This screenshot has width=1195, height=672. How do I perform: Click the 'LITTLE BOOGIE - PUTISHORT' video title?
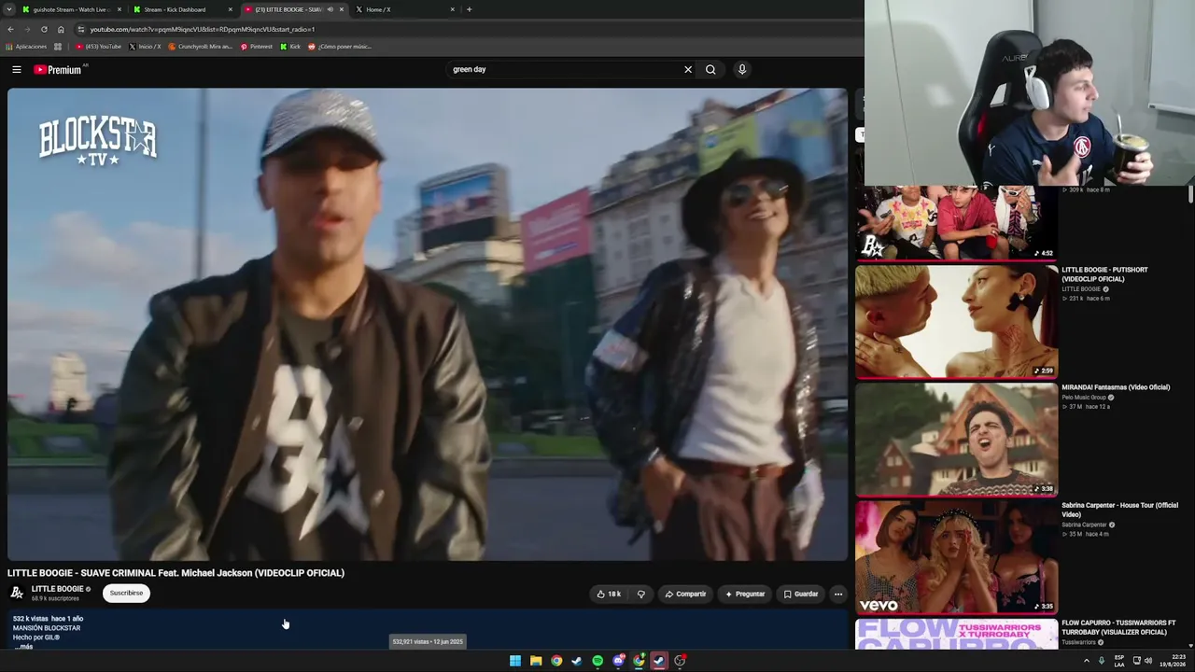pos(1104,274)
